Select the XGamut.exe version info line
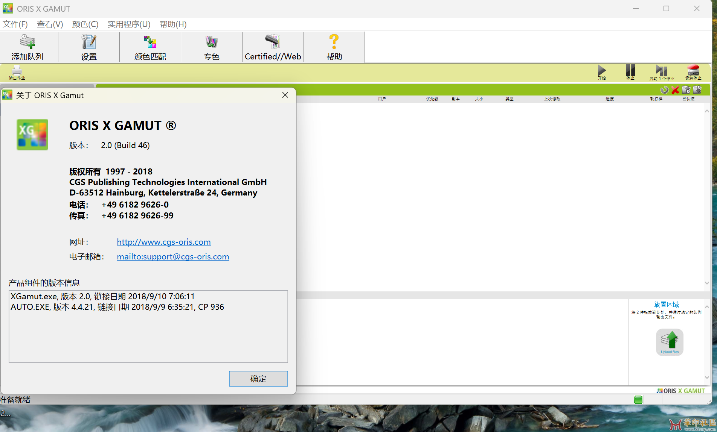Viewport: 717px width, 432px height. coord(102,296)
